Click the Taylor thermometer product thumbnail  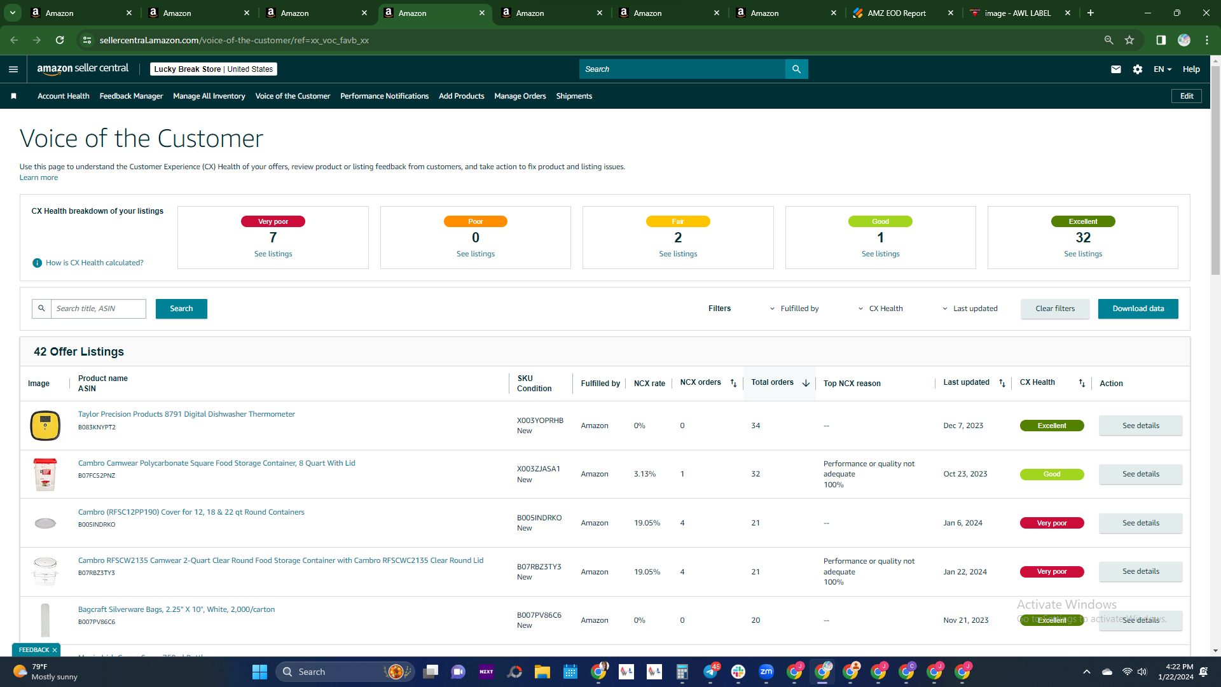pyautogui.click(x=45, y=426)
